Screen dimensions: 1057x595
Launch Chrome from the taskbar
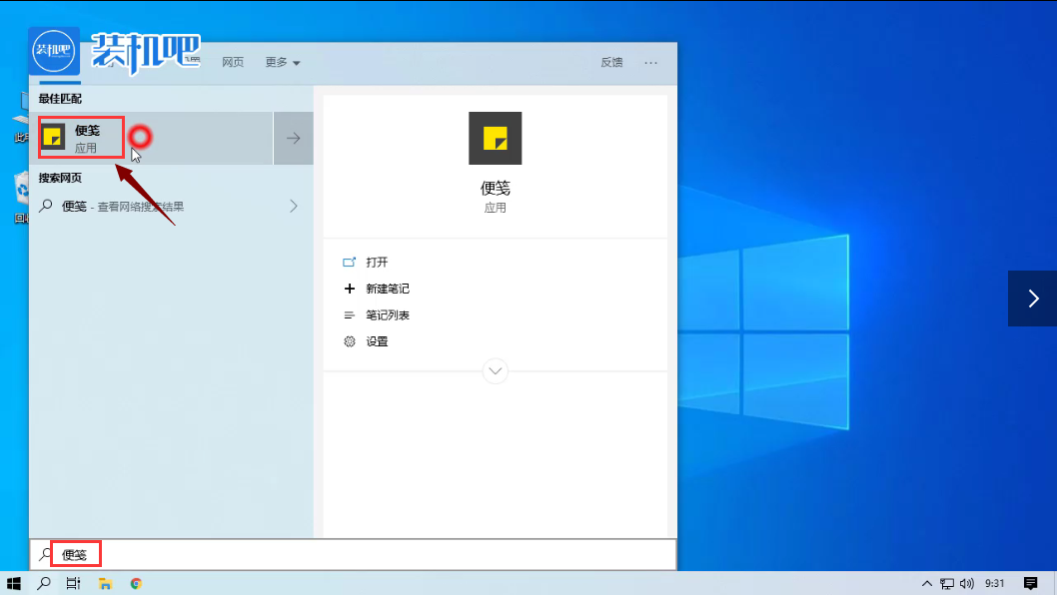[136, 581]
